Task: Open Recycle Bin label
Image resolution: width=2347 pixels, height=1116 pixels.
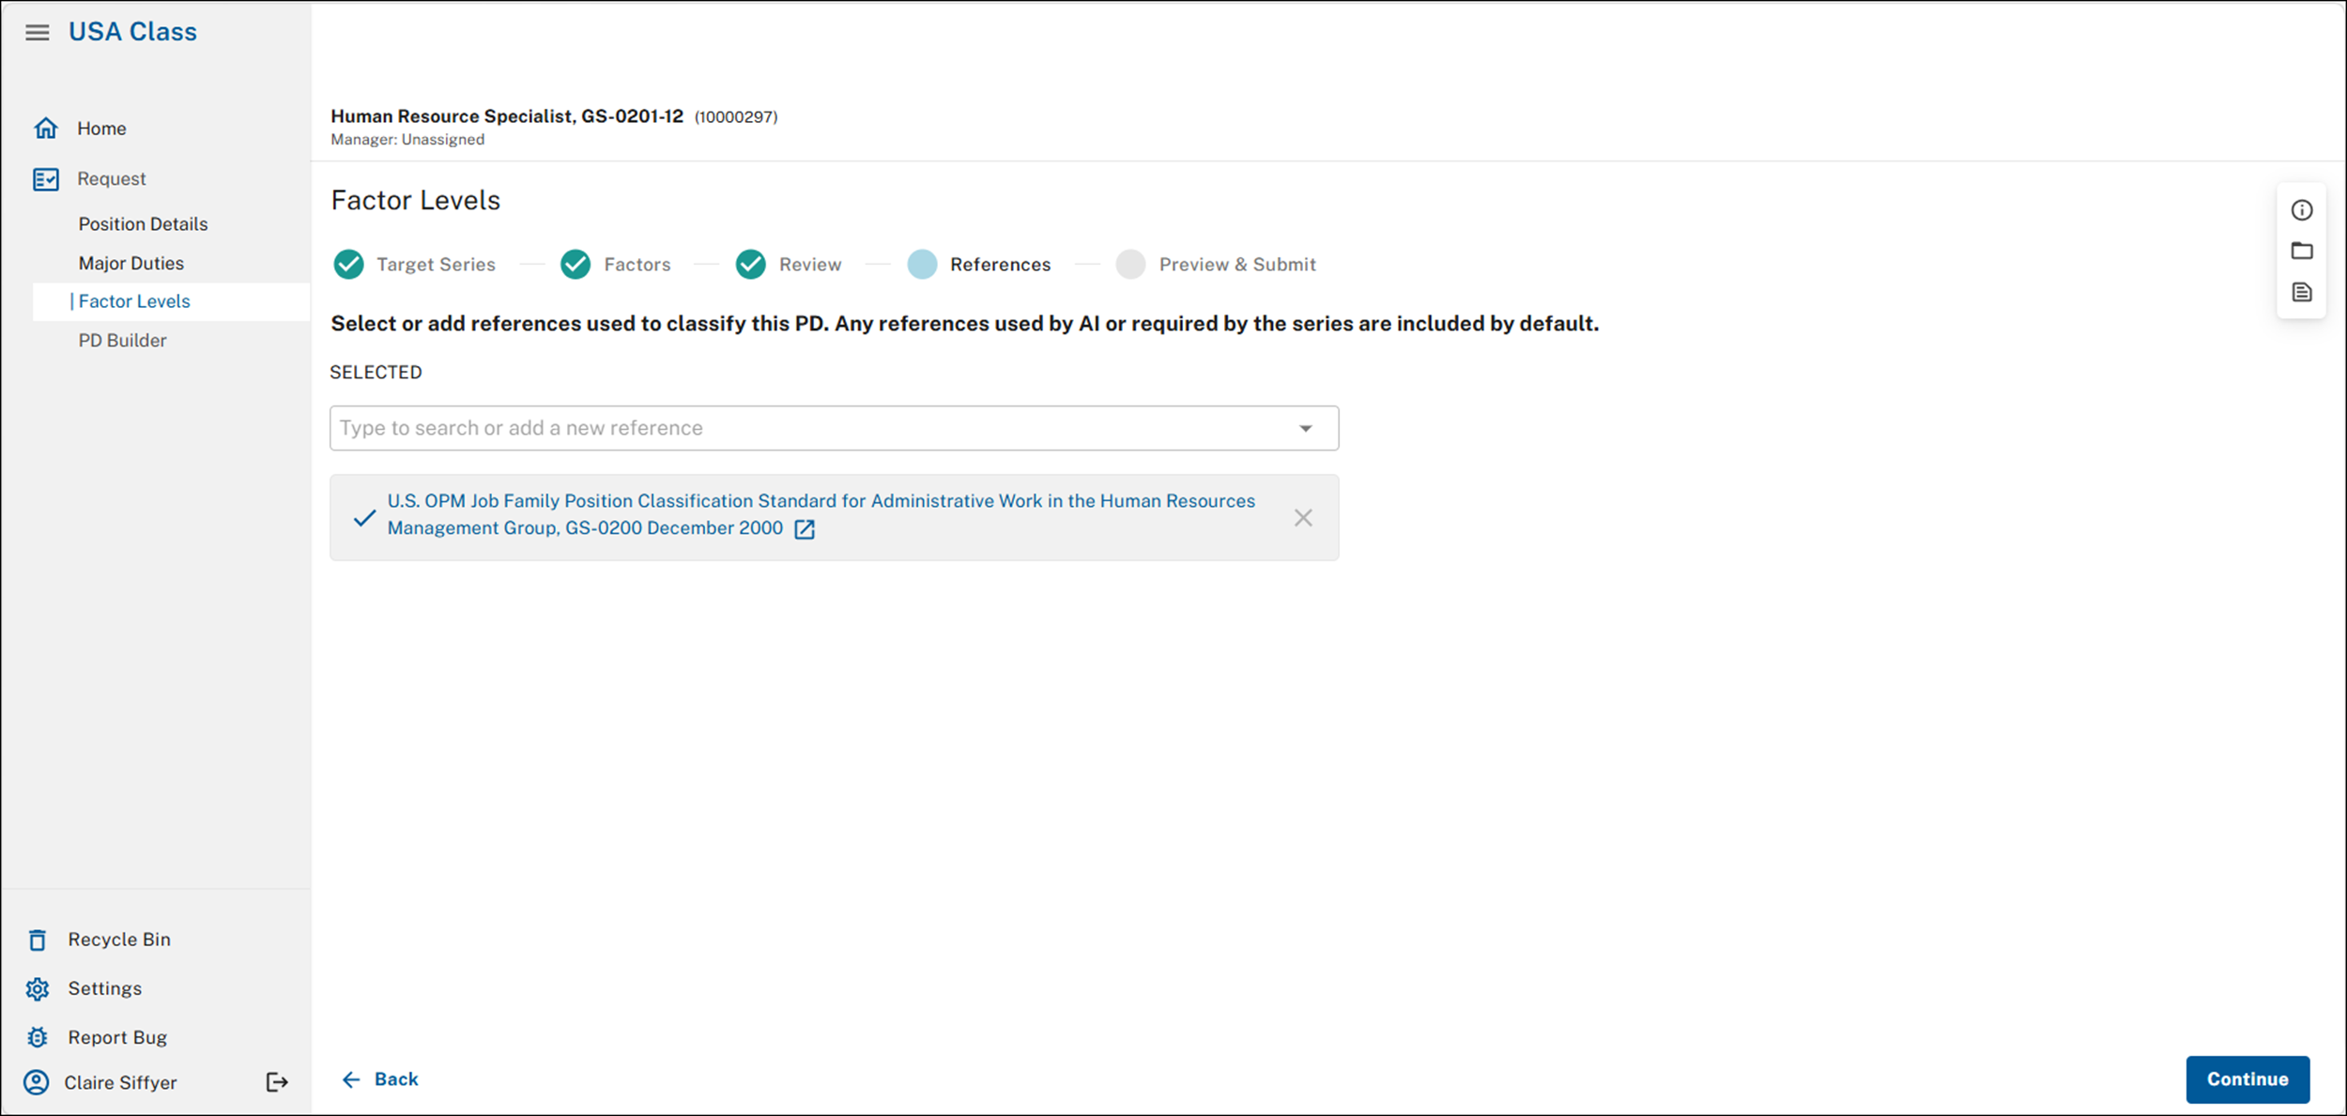Action: (x=119, y=940)
